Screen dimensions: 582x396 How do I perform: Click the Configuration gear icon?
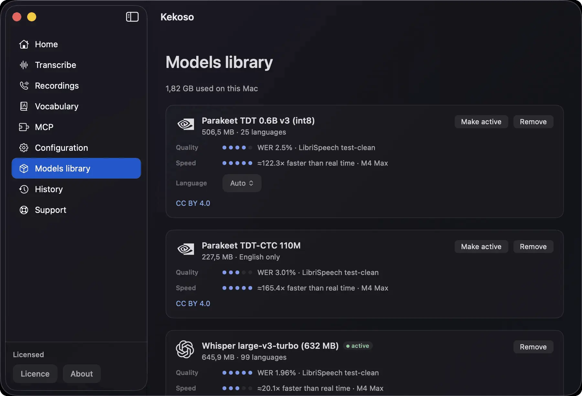(24, 148)
